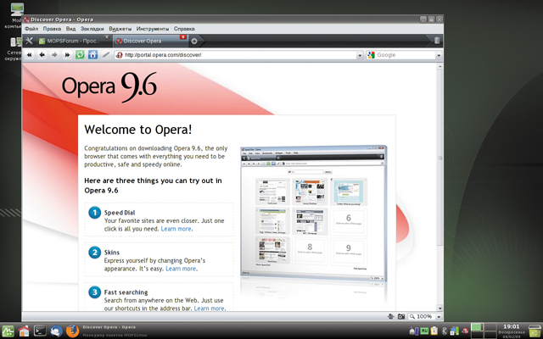Switch to the active green virtual desktop

pyautogui.click(x=477, y=327)
